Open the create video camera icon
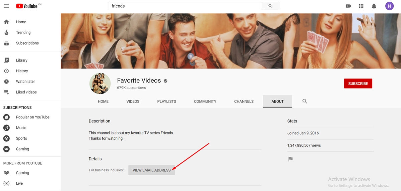Image resolution: width=401 pixels, height=191 pixels. [348, 6]
